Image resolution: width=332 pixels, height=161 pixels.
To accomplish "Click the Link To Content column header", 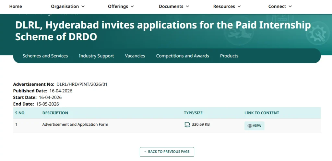I will point(261,113).
